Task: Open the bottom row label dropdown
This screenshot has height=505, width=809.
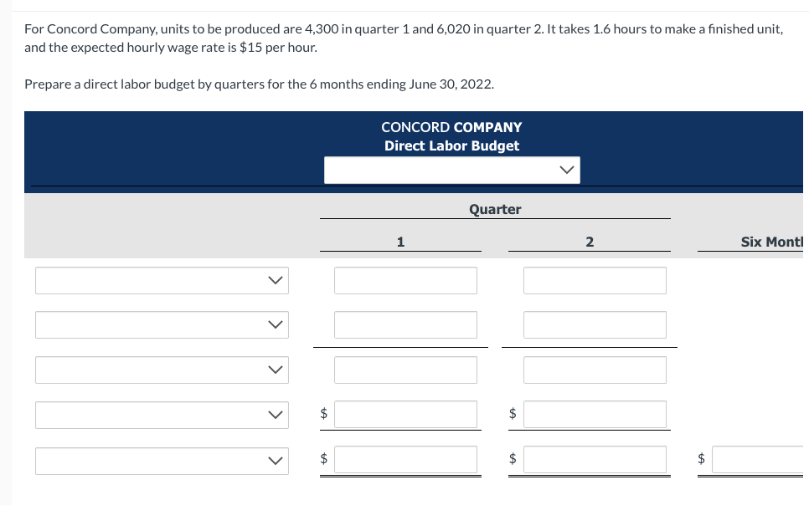Action: [162, 461]
